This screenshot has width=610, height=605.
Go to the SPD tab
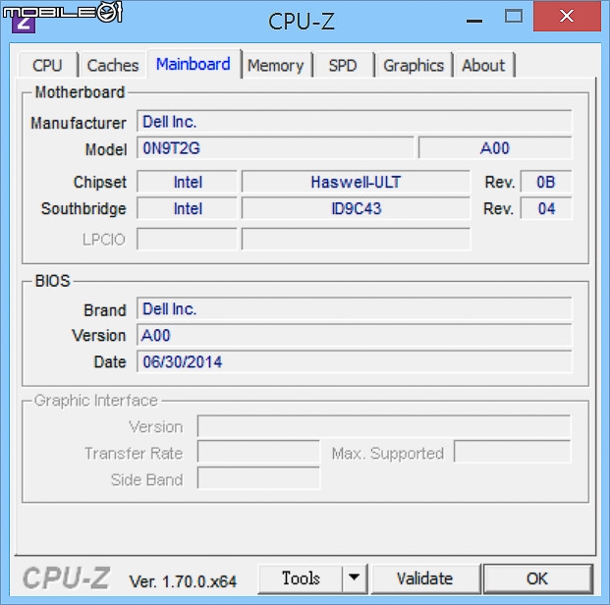(x=343, y=65)
